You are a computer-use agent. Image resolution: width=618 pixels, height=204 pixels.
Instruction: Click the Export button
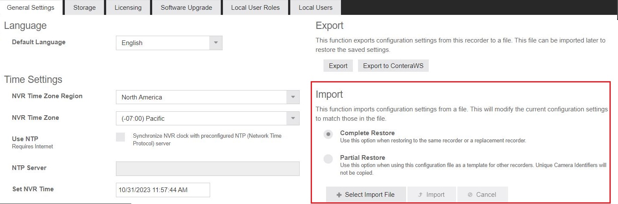[x=338, y=66]
